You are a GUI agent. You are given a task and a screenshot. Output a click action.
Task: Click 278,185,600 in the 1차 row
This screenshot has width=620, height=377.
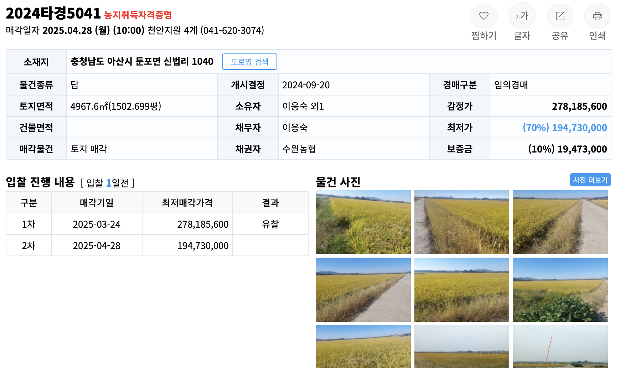[x=203, y=224]
